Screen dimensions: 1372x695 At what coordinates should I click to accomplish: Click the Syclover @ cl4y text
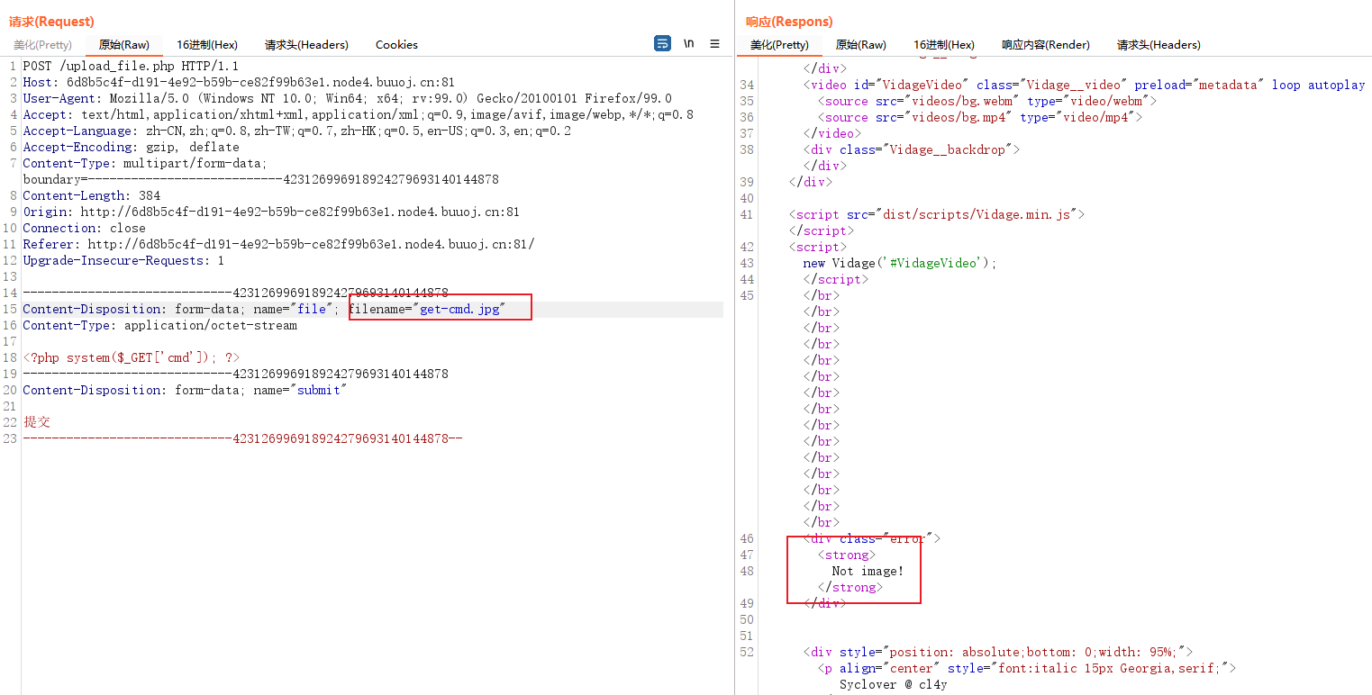pyautogui.click(x=893, y=684)
